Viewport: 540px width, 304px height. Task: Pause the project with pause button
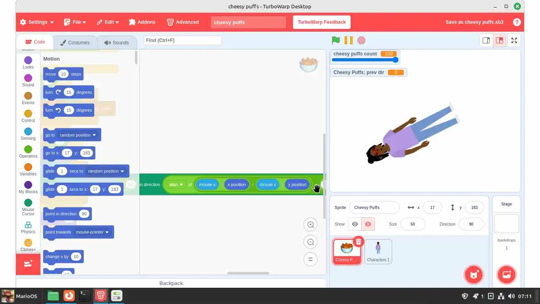tap(349, 40)
